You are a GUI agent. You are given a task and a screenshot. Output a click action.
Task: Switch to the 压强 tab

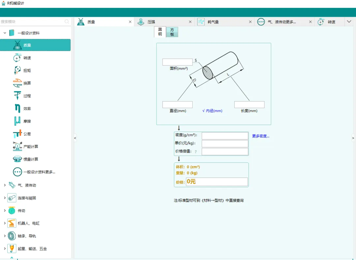(164, 22)
